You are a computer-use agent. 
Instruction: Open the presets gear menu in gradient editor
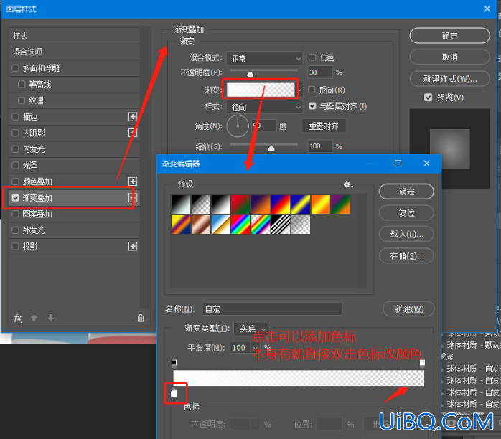347,184
